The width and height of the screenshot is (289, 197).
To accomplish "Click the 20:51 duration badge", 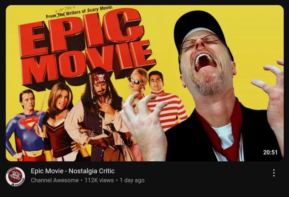I will 270,152.
